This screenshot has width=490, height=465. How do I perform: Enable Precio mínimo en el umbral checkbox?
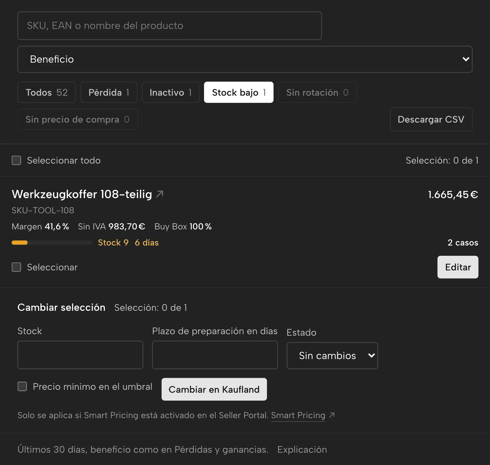pos(22,386)
